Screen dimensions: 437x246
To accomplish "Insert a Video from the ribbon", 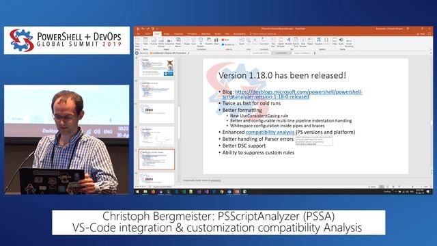I will pos(335,42).
